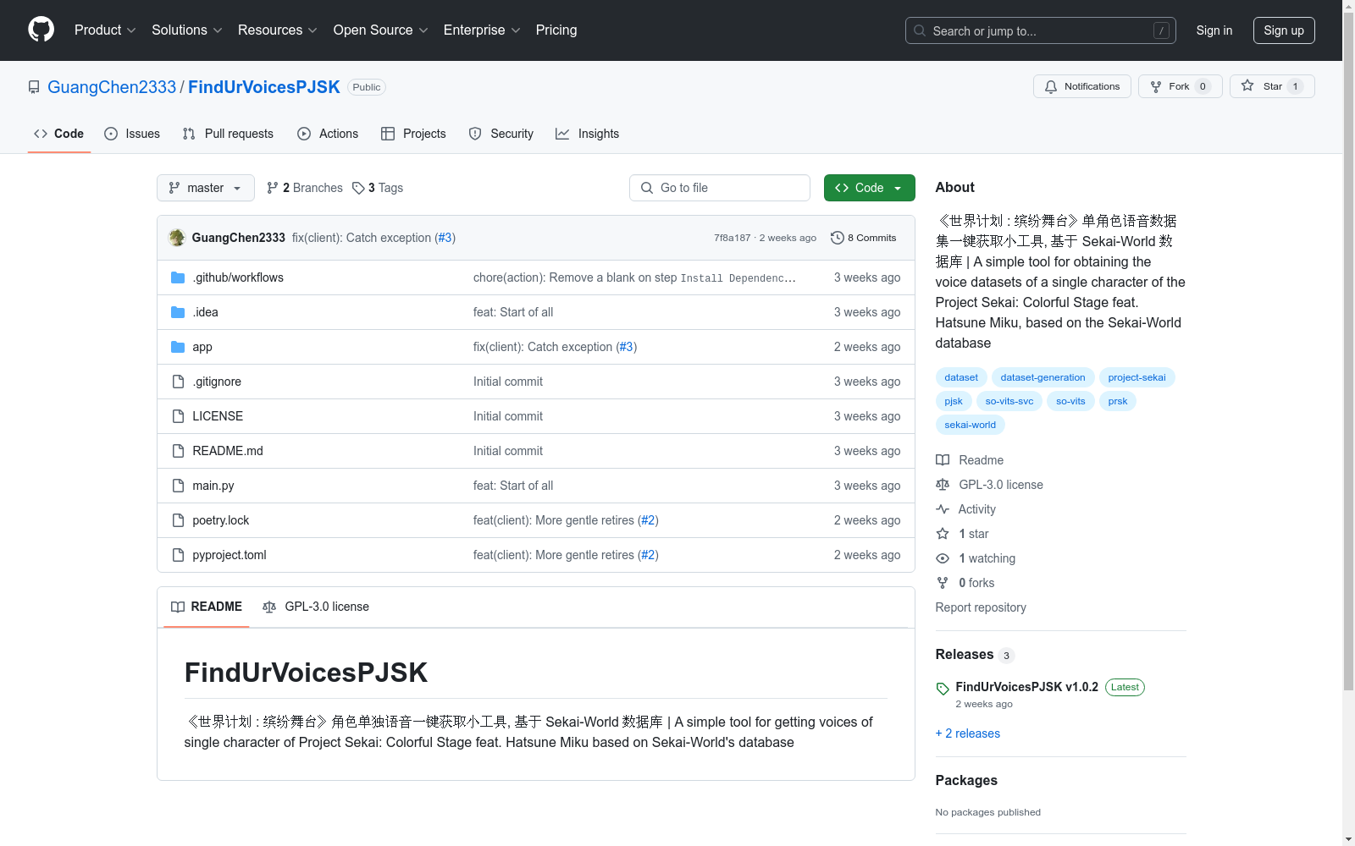The image size is (1355, 846).
Task: Open the master branch dropdown
Action: pyautogui.click(x=206, y=188)
